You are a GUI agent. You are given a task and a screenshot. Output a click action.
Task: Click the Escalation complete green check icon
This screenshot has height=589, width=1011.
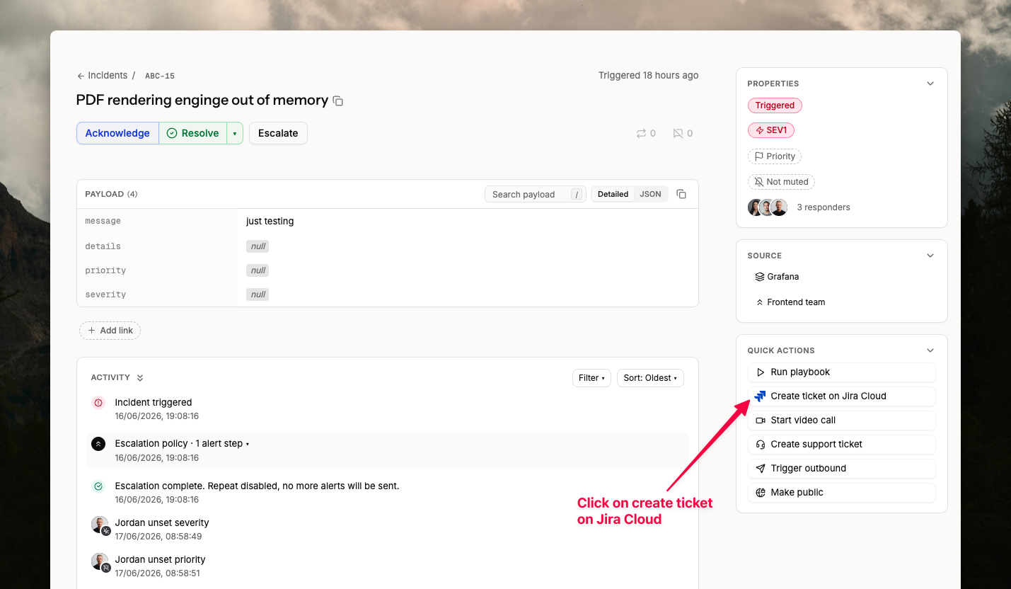click(x=98, y=486)
